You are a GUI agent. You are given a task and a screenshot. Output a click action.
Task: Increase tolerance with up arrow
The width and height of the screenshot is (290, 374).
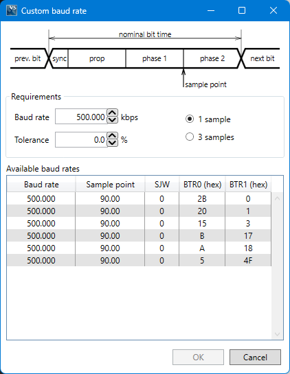112,136
